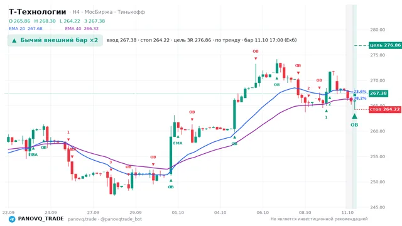The width and height of the screenshot is (402, 226).
Task: Click the Бычий внешний бар ×2 badge
Action: coord(55,40)
